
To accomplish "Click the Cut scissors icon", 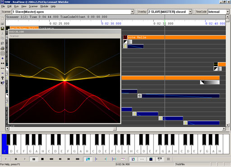I will (2, 33).
